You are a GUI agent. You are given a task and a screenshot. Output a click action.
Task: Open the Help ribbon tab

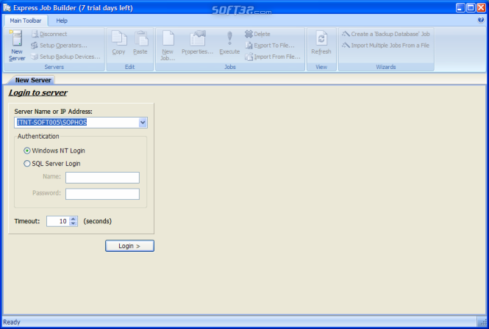click(62, 21)
